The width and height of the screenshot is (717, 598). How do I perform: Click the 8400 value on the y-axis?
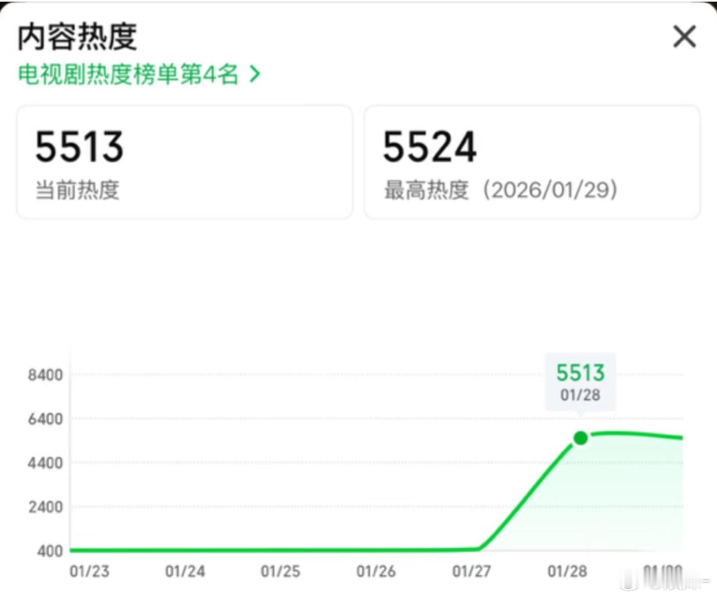click(x=46, y=375)
